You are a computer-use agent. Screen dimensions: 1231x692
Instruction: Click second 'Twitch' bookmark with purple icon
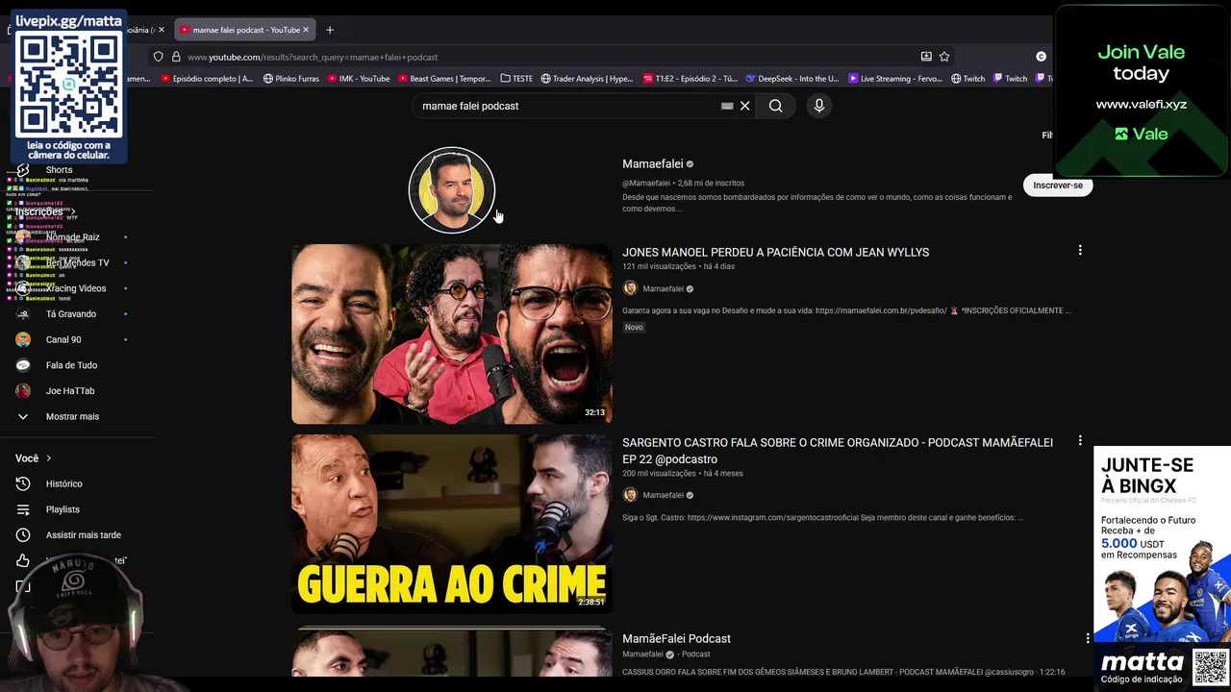(1011, 79)
